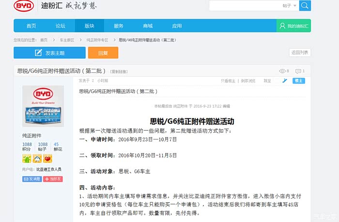Click 返回列表 to return to list
Viewport: 339px width, 222px height.
300,53
